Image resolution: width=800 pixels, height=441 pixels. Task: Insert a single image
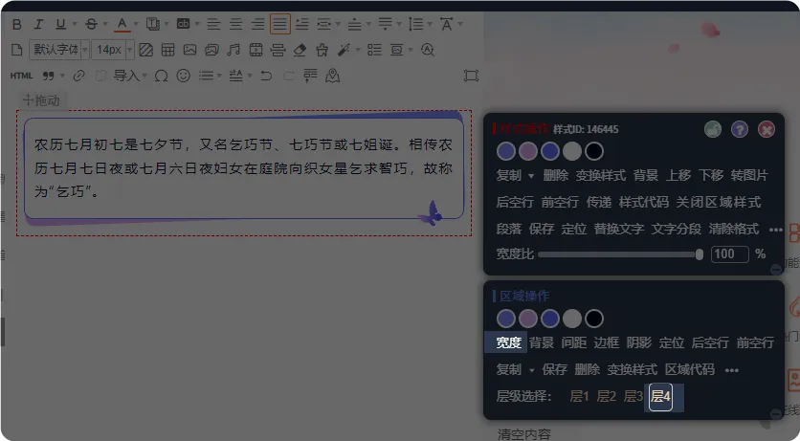pos(189,50)
